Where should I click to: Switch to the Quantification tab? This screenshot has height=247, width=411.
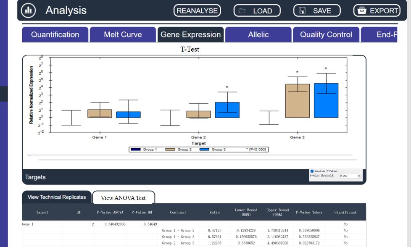(55, 35)
